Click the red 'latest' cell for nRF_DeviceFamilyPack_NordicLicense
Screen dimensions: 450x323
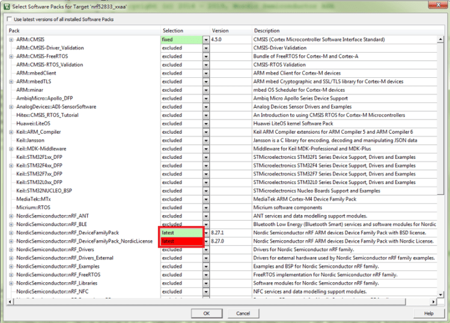point(181,242)
